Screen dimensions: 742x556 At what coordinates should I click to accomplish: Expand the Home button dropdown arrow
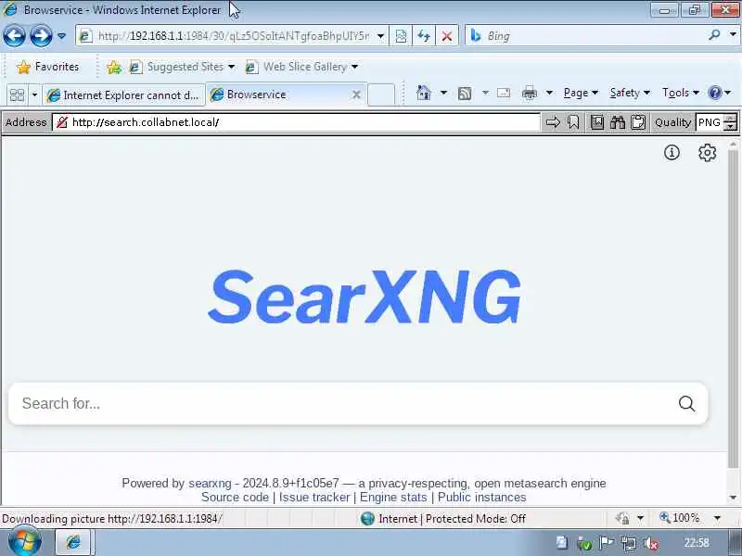[443, 93]
